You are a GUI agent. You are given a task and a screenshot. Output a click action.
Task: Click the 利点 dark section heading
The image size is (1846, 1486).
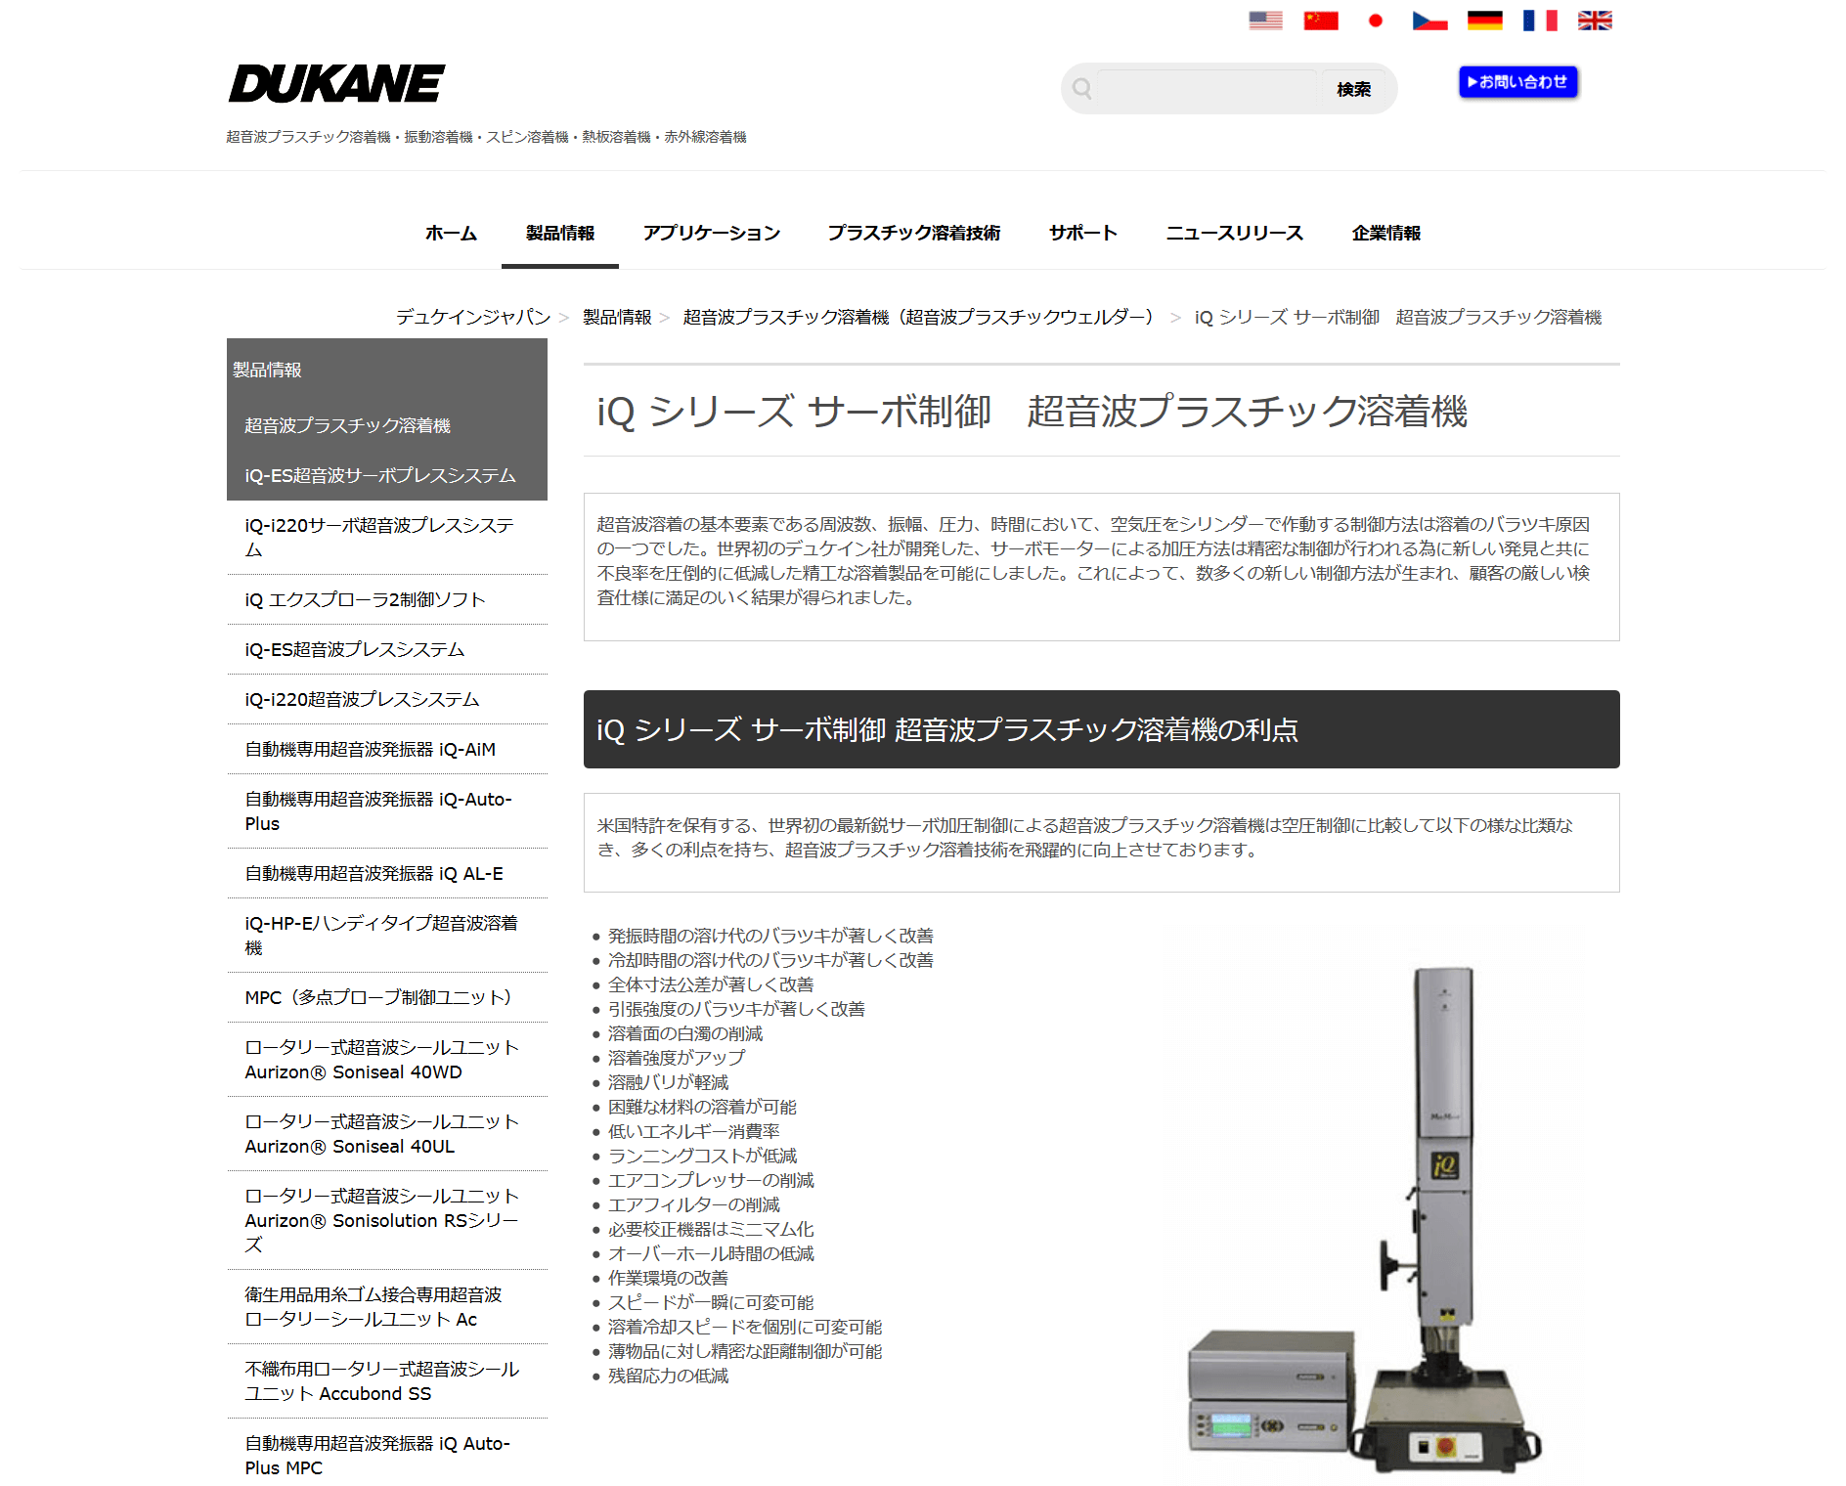click(x=1101, y=729)
